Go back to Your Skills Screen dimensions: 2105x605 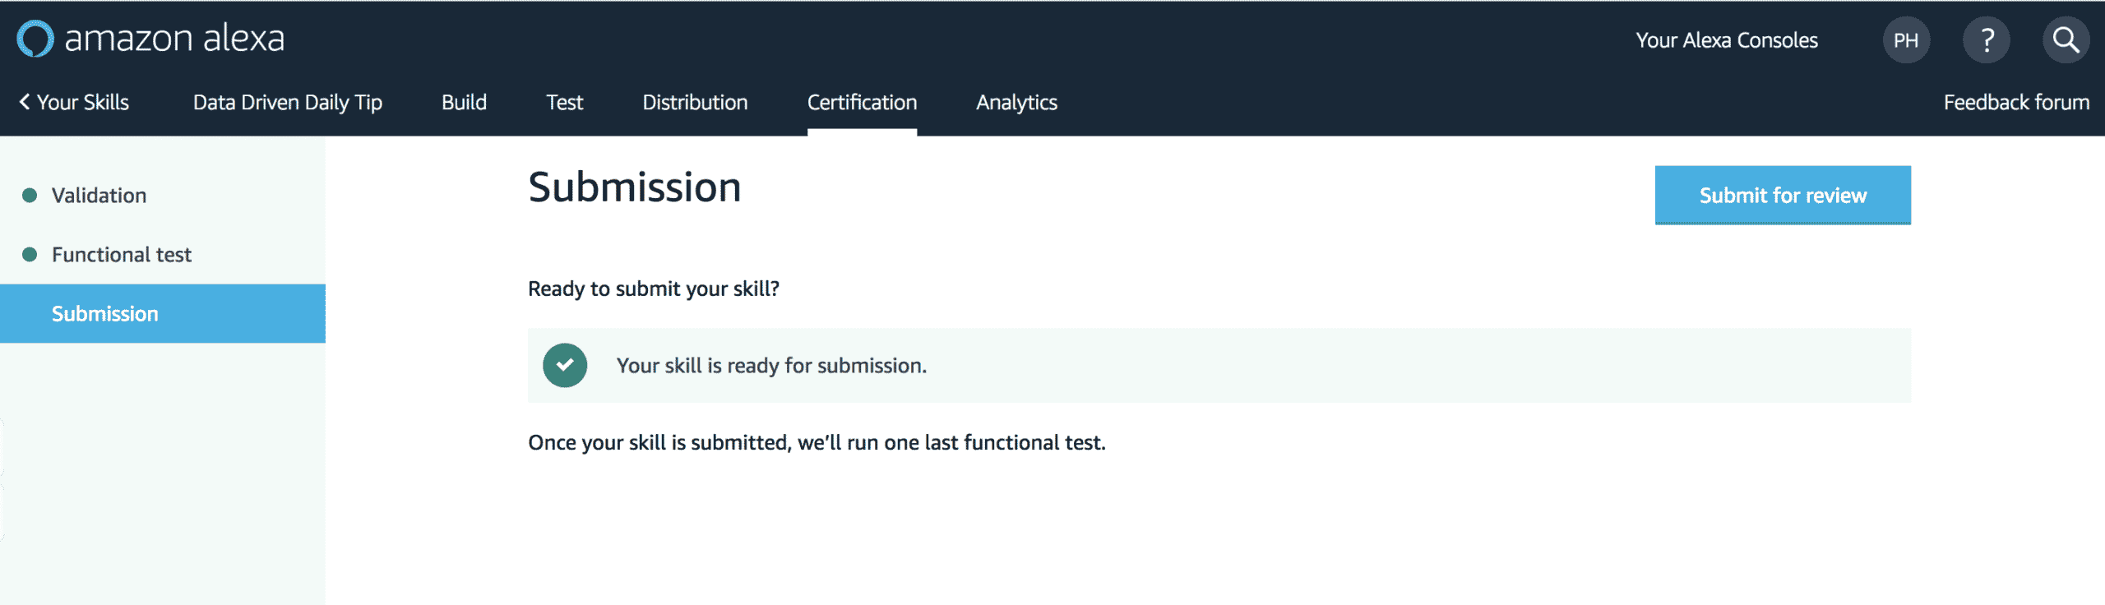pos(74,103)
